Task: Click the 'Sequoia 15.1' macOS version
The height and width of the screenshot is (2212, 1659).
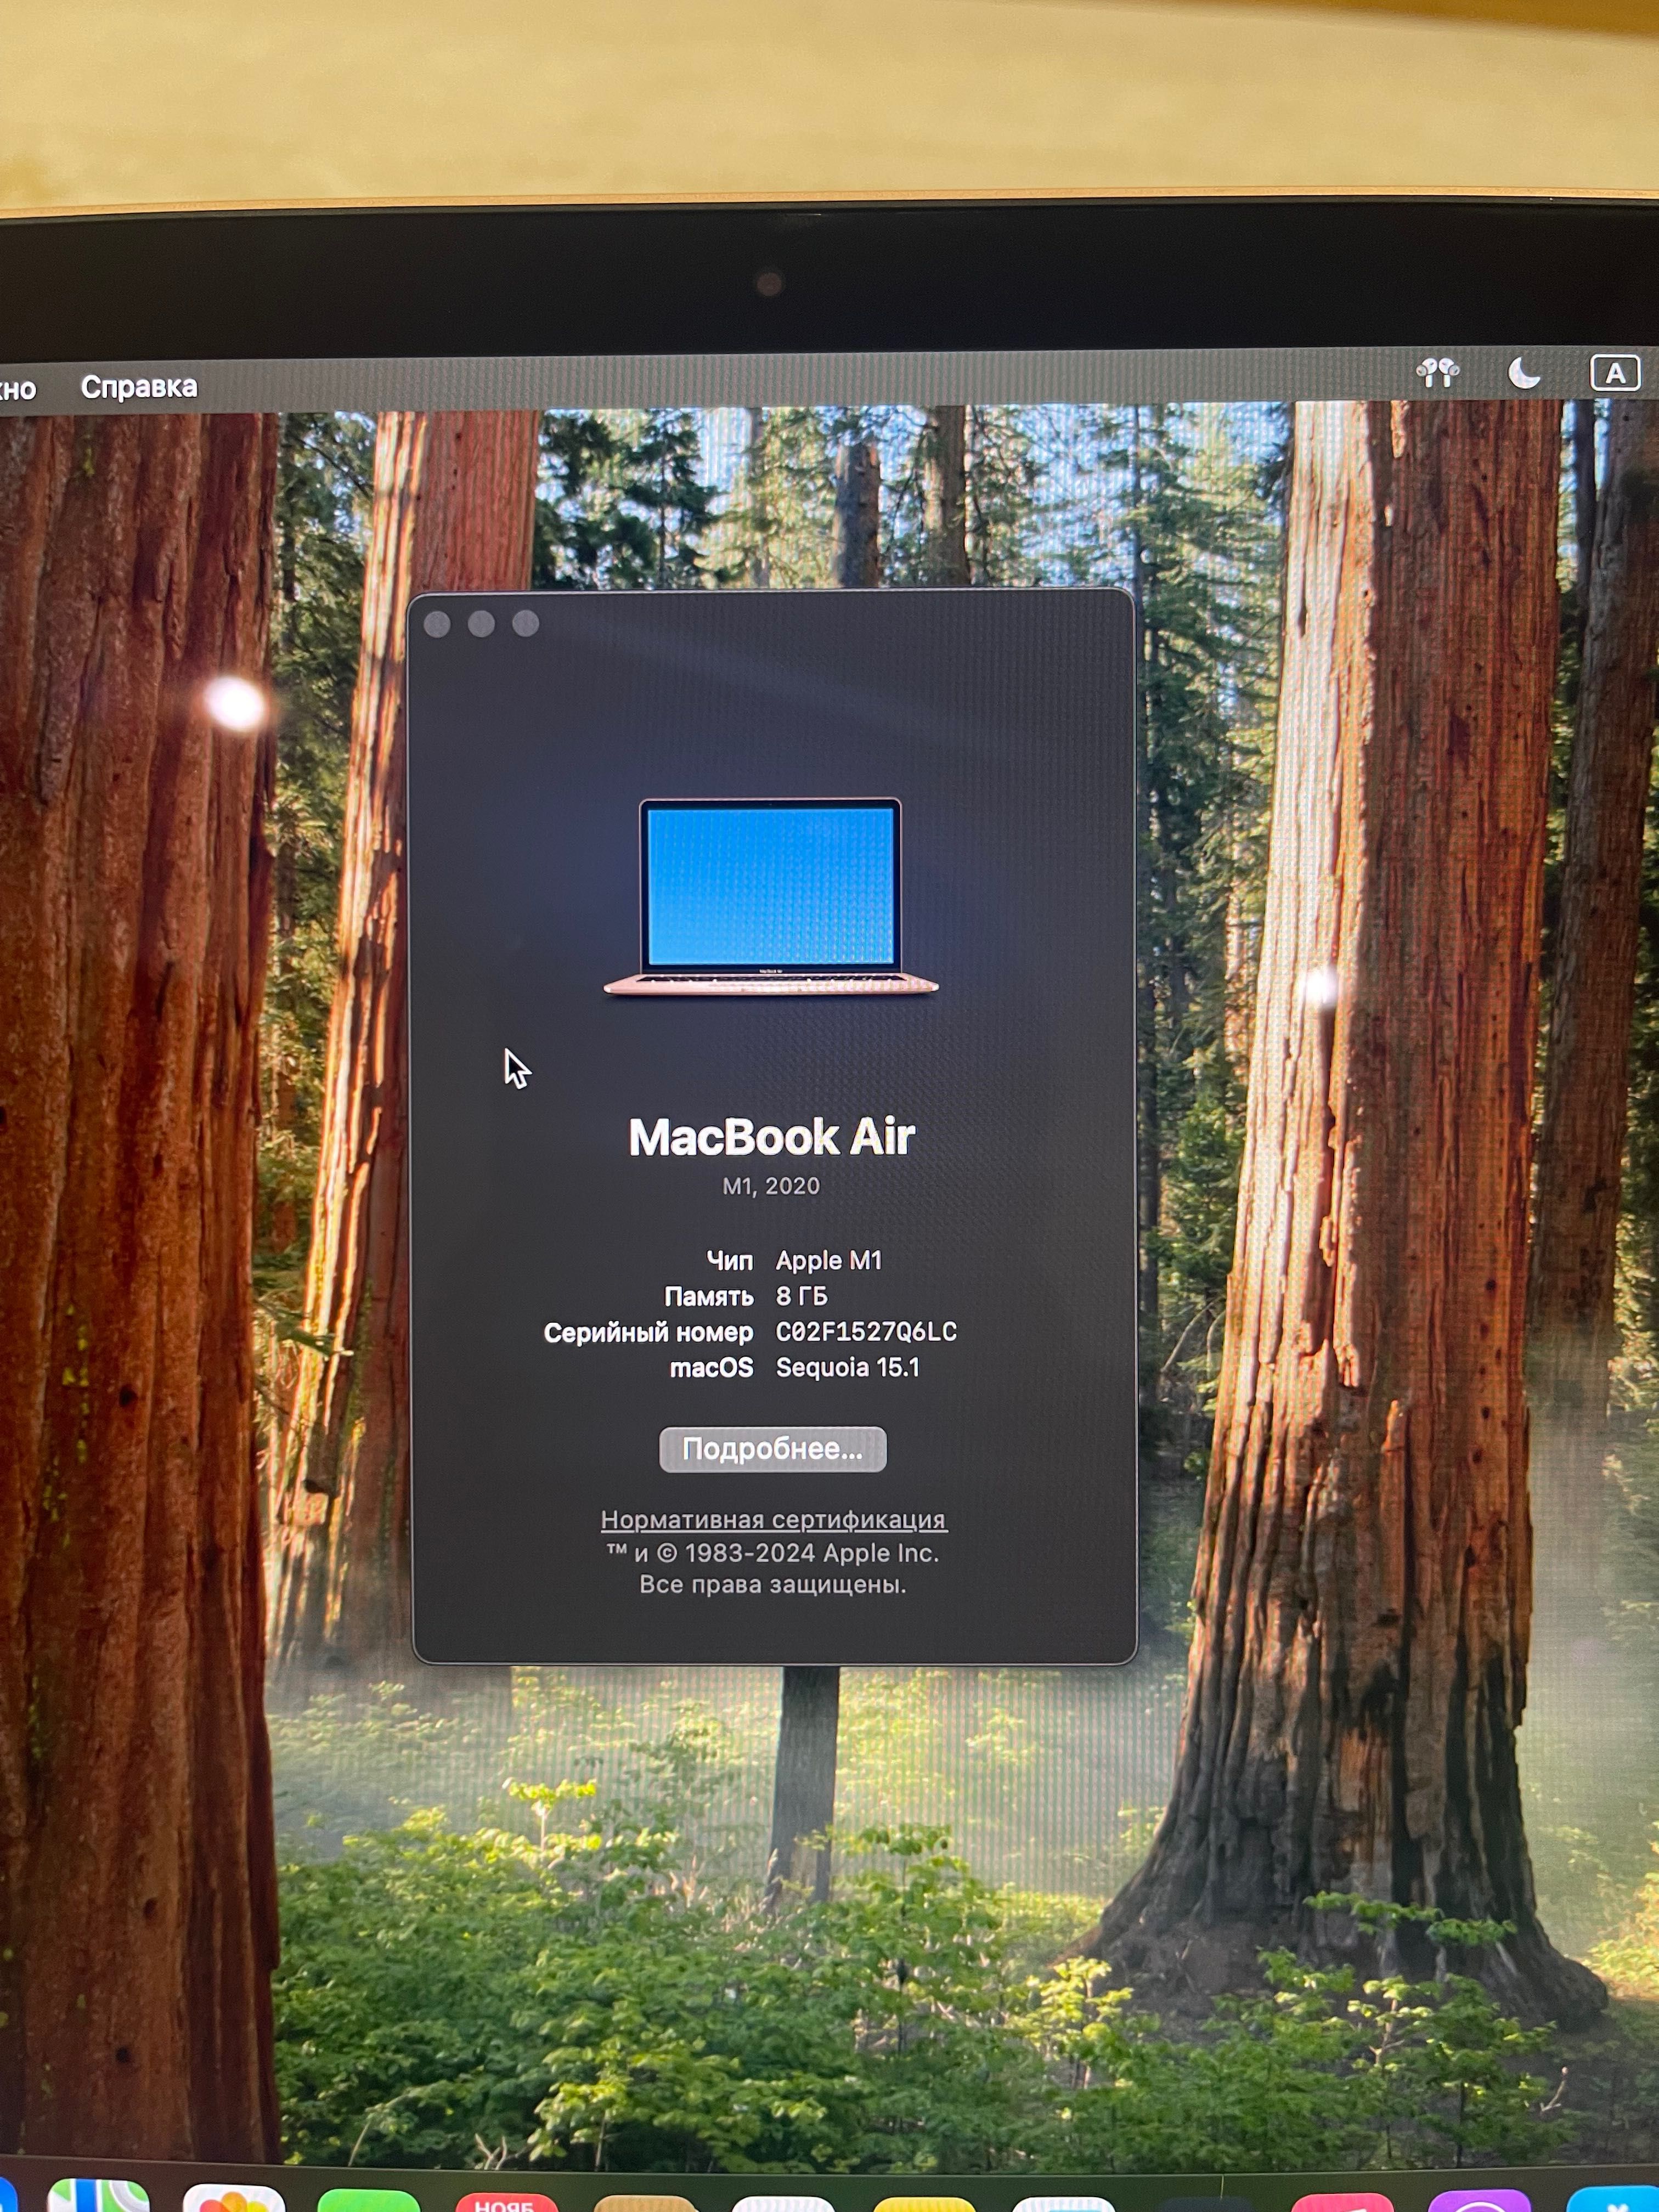Action: pos(848,1367)
